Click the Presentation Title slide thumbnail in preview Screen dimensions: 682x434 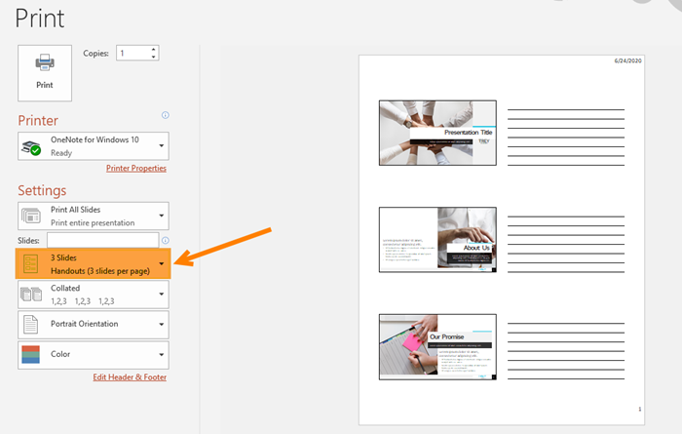pyautogui.click(x=437, y=133)
